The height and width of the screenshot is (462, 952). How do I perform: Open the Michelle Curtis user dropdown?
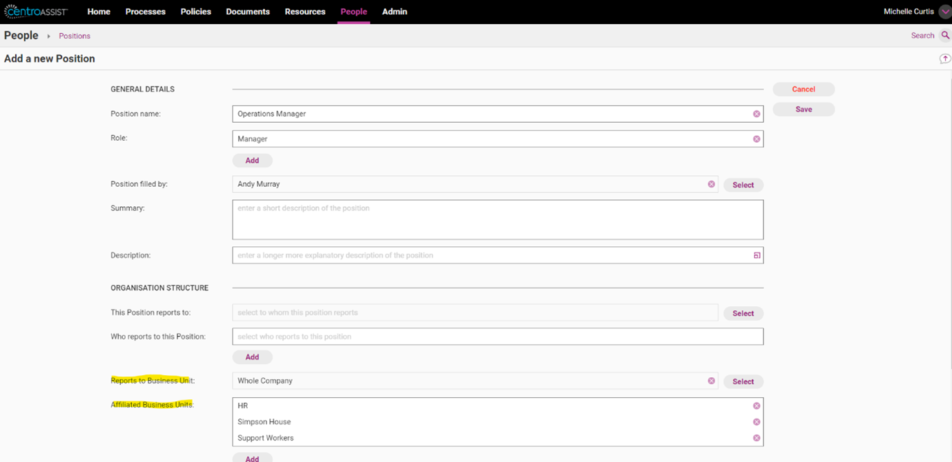(945, 12)
